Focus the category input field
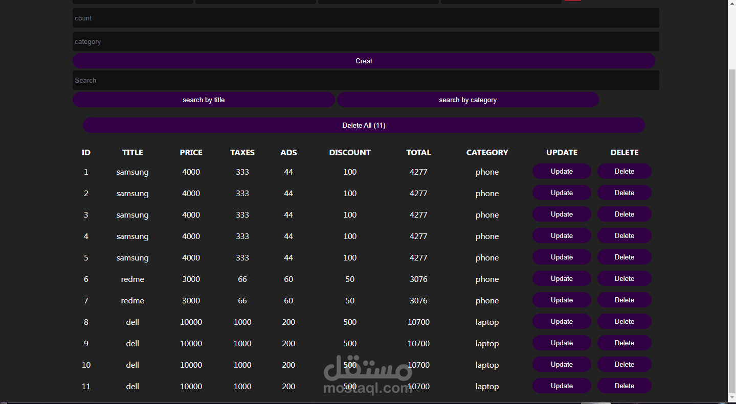This screenshot has width=736, height=404. tap(366, 41)
